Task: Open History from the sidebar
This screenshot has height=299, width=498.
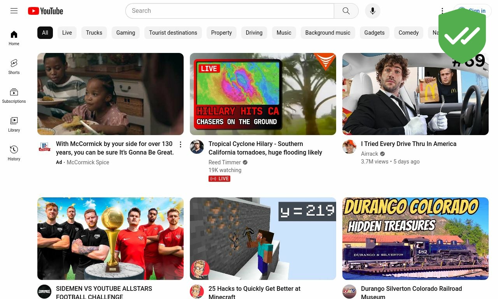Action: (14, 154)
